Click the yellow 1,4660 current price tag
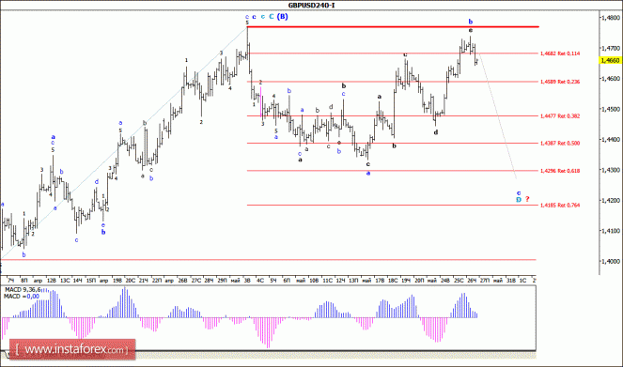 click(x=610, y=60)
